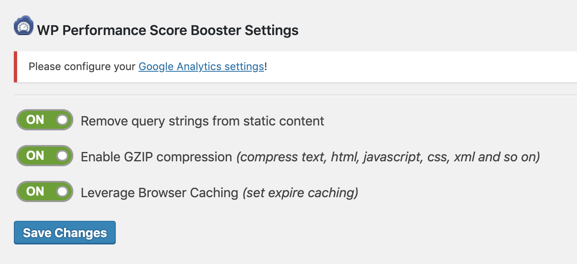Viewport: 577px width, 264px height.
Task: Disable GZIP compression toggle
Action: click(44, 156)
